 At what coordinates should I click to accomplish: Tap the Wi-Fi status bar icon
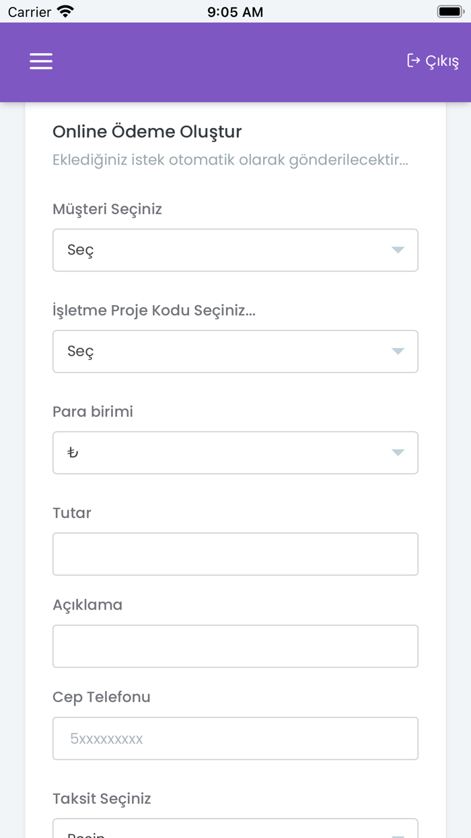tap(65, 11)
